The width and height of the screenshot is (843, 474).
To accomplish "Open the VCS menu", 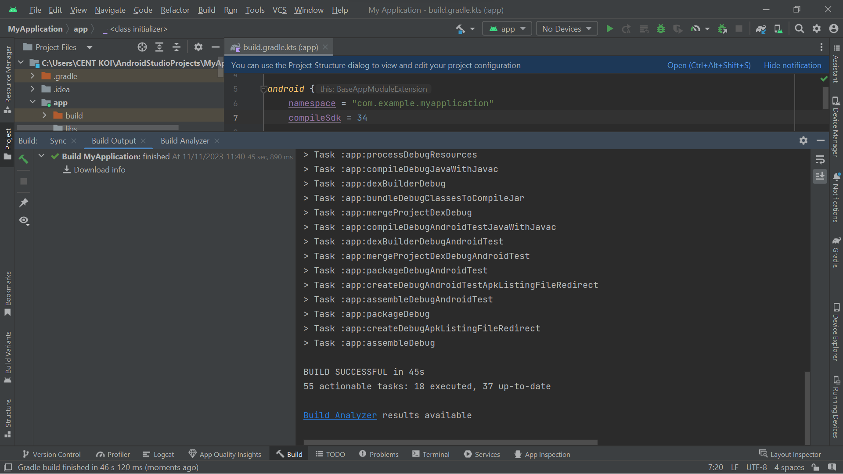I will pyautogui.click(x=279, y=10).
